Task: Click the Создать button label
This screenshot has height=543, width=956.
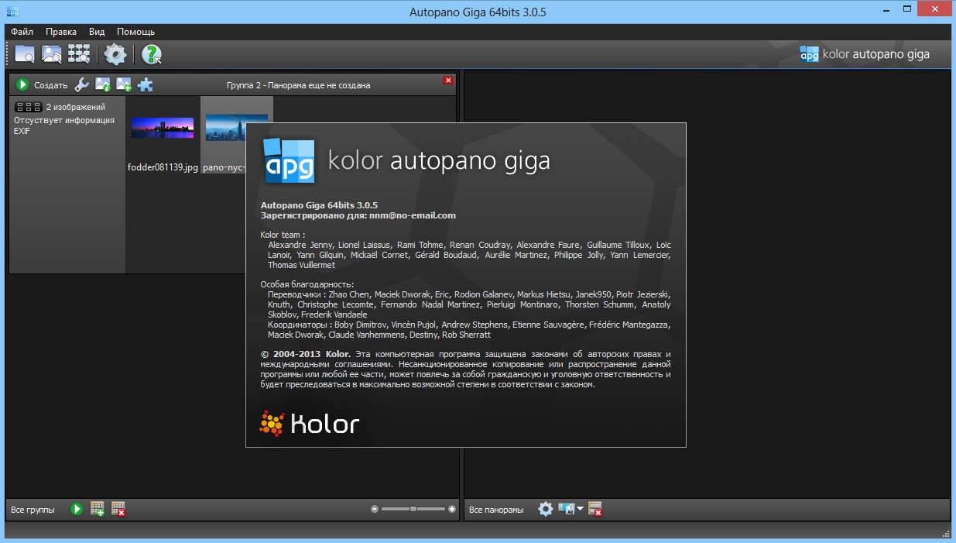Action: click(51, 85)
